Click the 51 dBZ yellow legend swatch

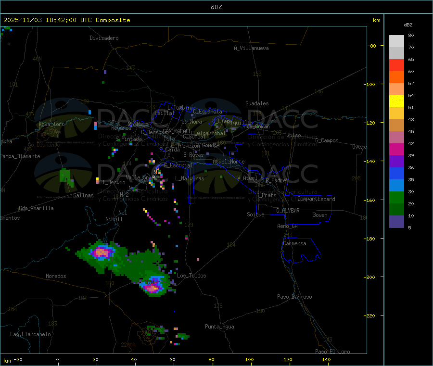pyautogui.click(x=396, y=101)
